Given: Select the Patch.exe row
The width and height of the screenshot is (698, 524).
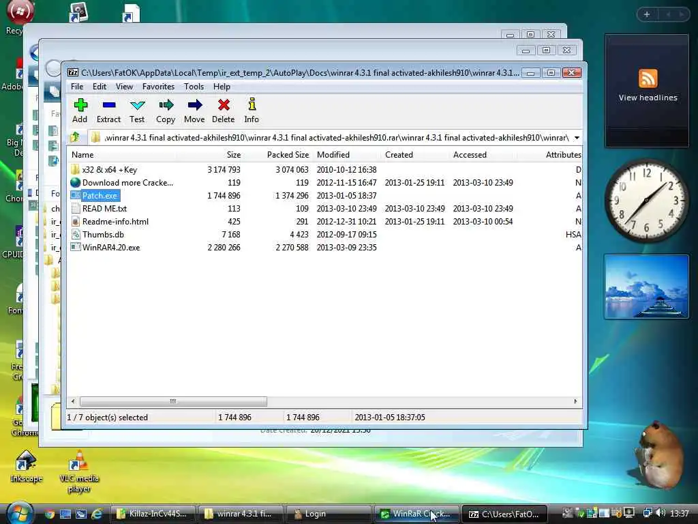Looking at the screenshot, I should (325, 196).
